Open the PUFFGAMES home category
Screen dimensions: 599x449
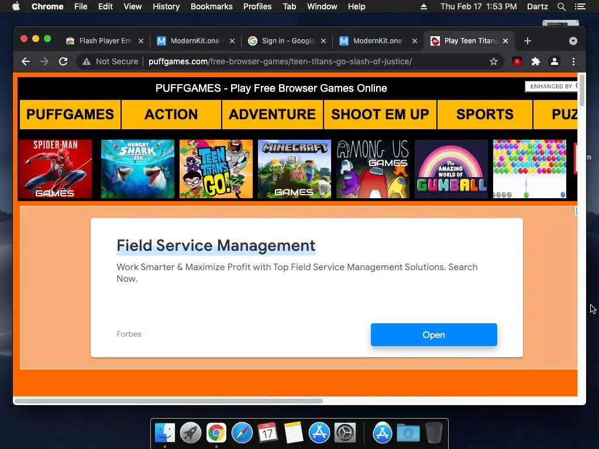coord(70,114)
